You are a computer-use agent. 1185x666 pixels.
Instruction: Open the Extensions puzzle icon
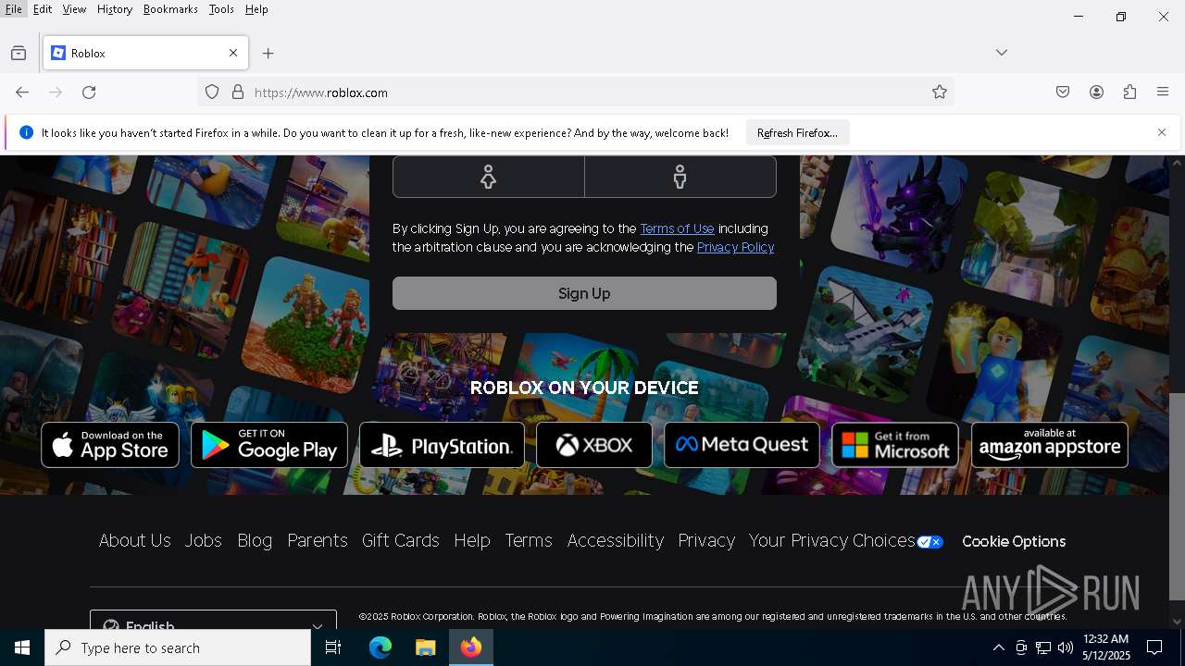1129,92
